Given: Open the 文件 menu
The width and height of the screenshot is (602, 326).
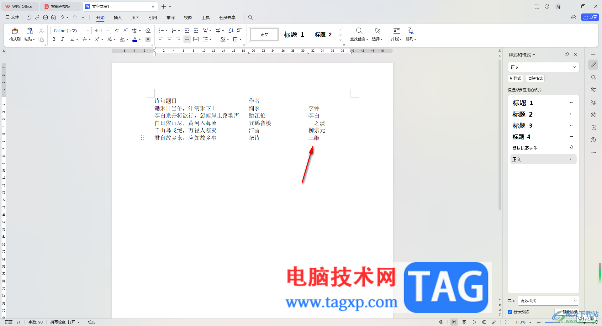Looking at the screenshot, I should point(13,17).
